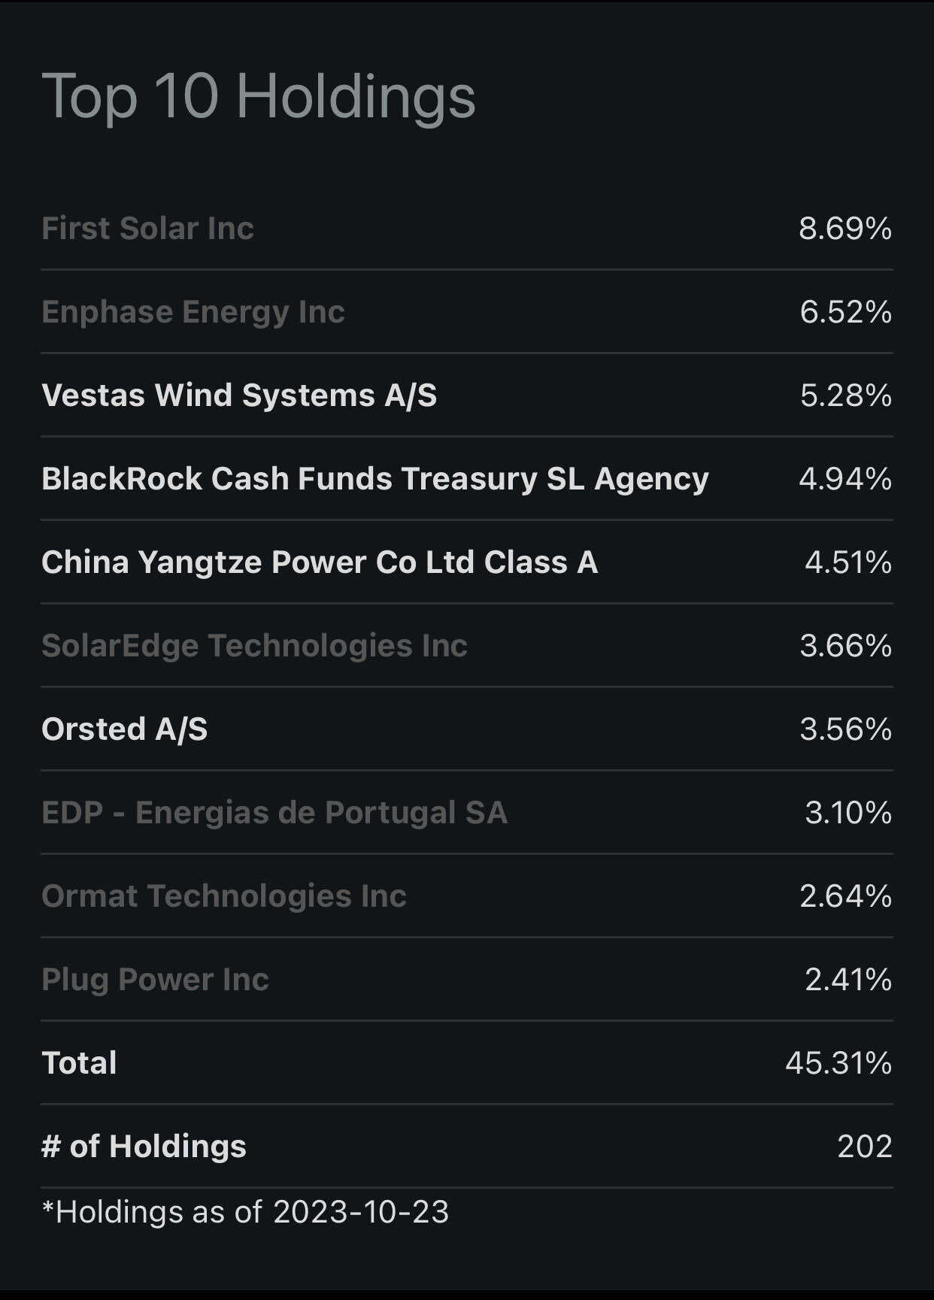
Task: Click the 3.10% EDP weight value
Action: [848, 813]
